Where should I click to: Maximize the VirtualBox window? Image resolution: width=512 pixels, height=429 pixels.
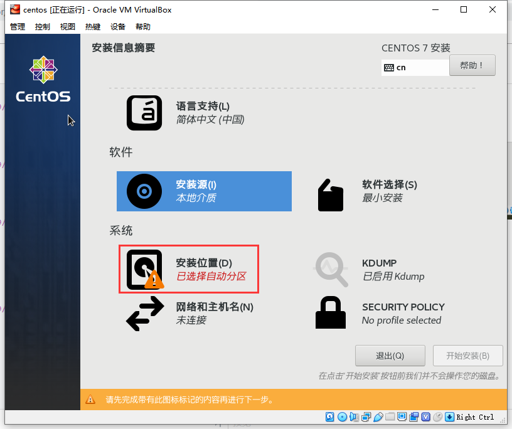463,9
